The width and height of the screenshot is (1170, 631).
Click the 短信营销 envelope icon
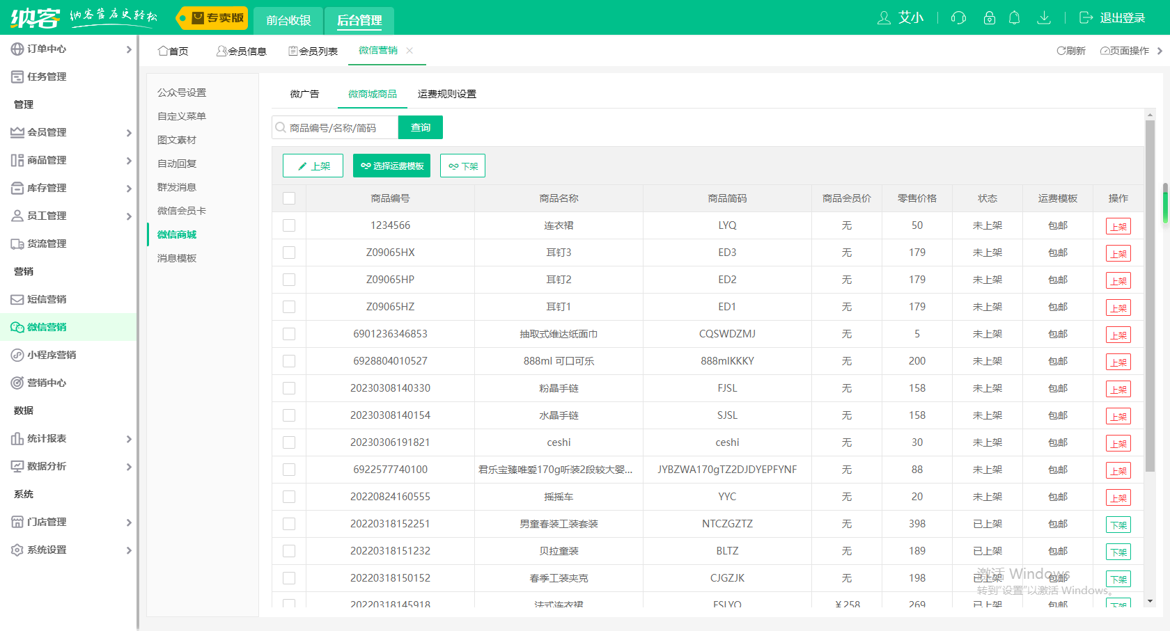[x=17, y=299]
